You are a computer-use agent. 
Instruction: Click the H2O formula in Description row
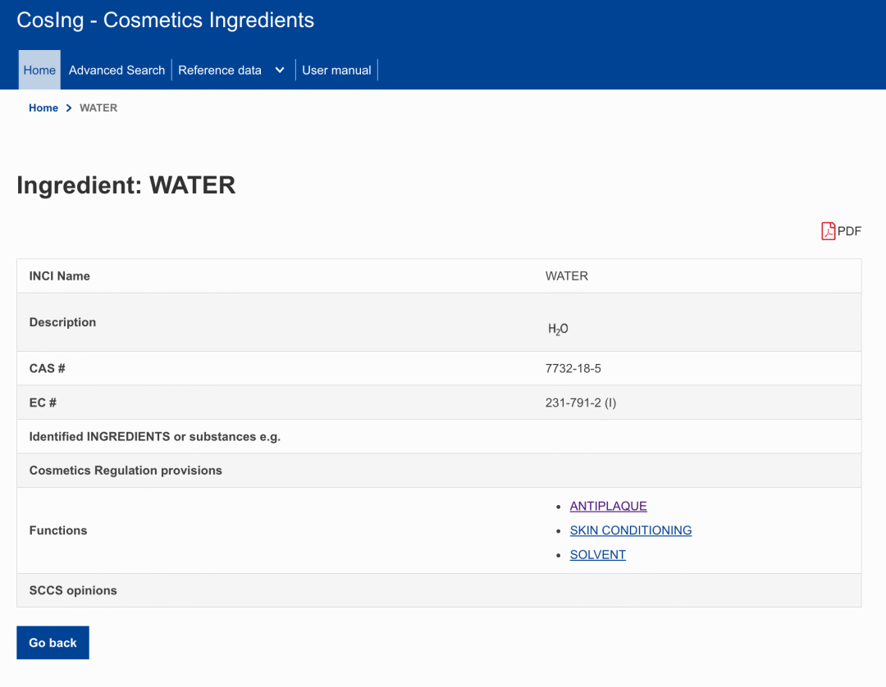[x=558, y=329]
